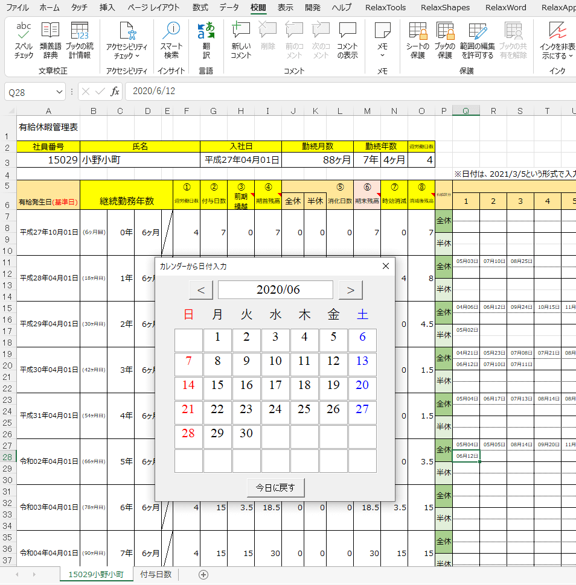
Task: Go to next month in calendar
Action: click(350, 290)
